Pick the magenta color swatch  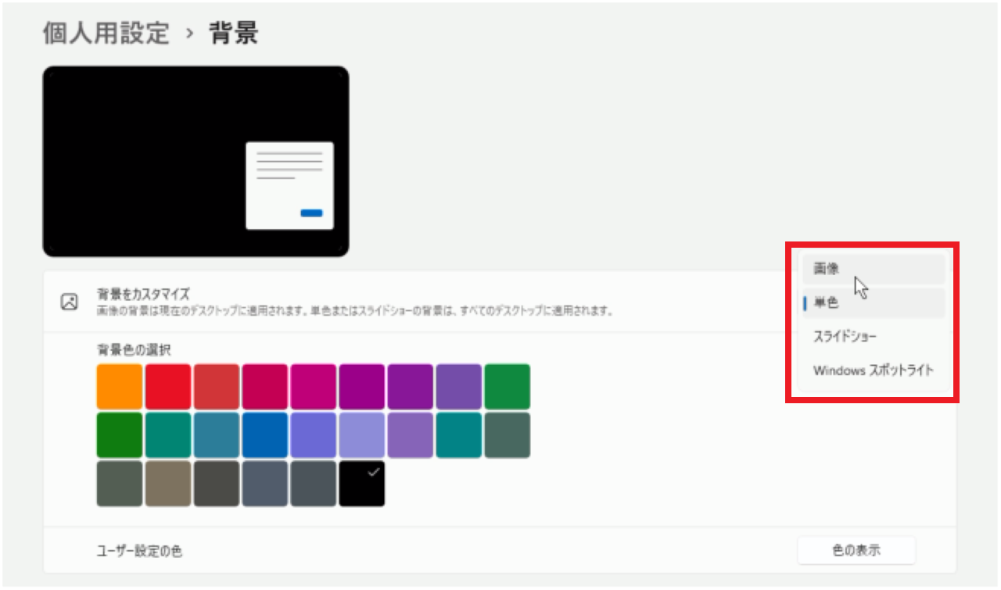313,385
